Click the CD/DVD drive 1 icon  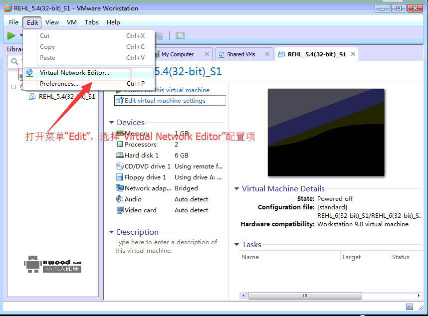(120, 166)
